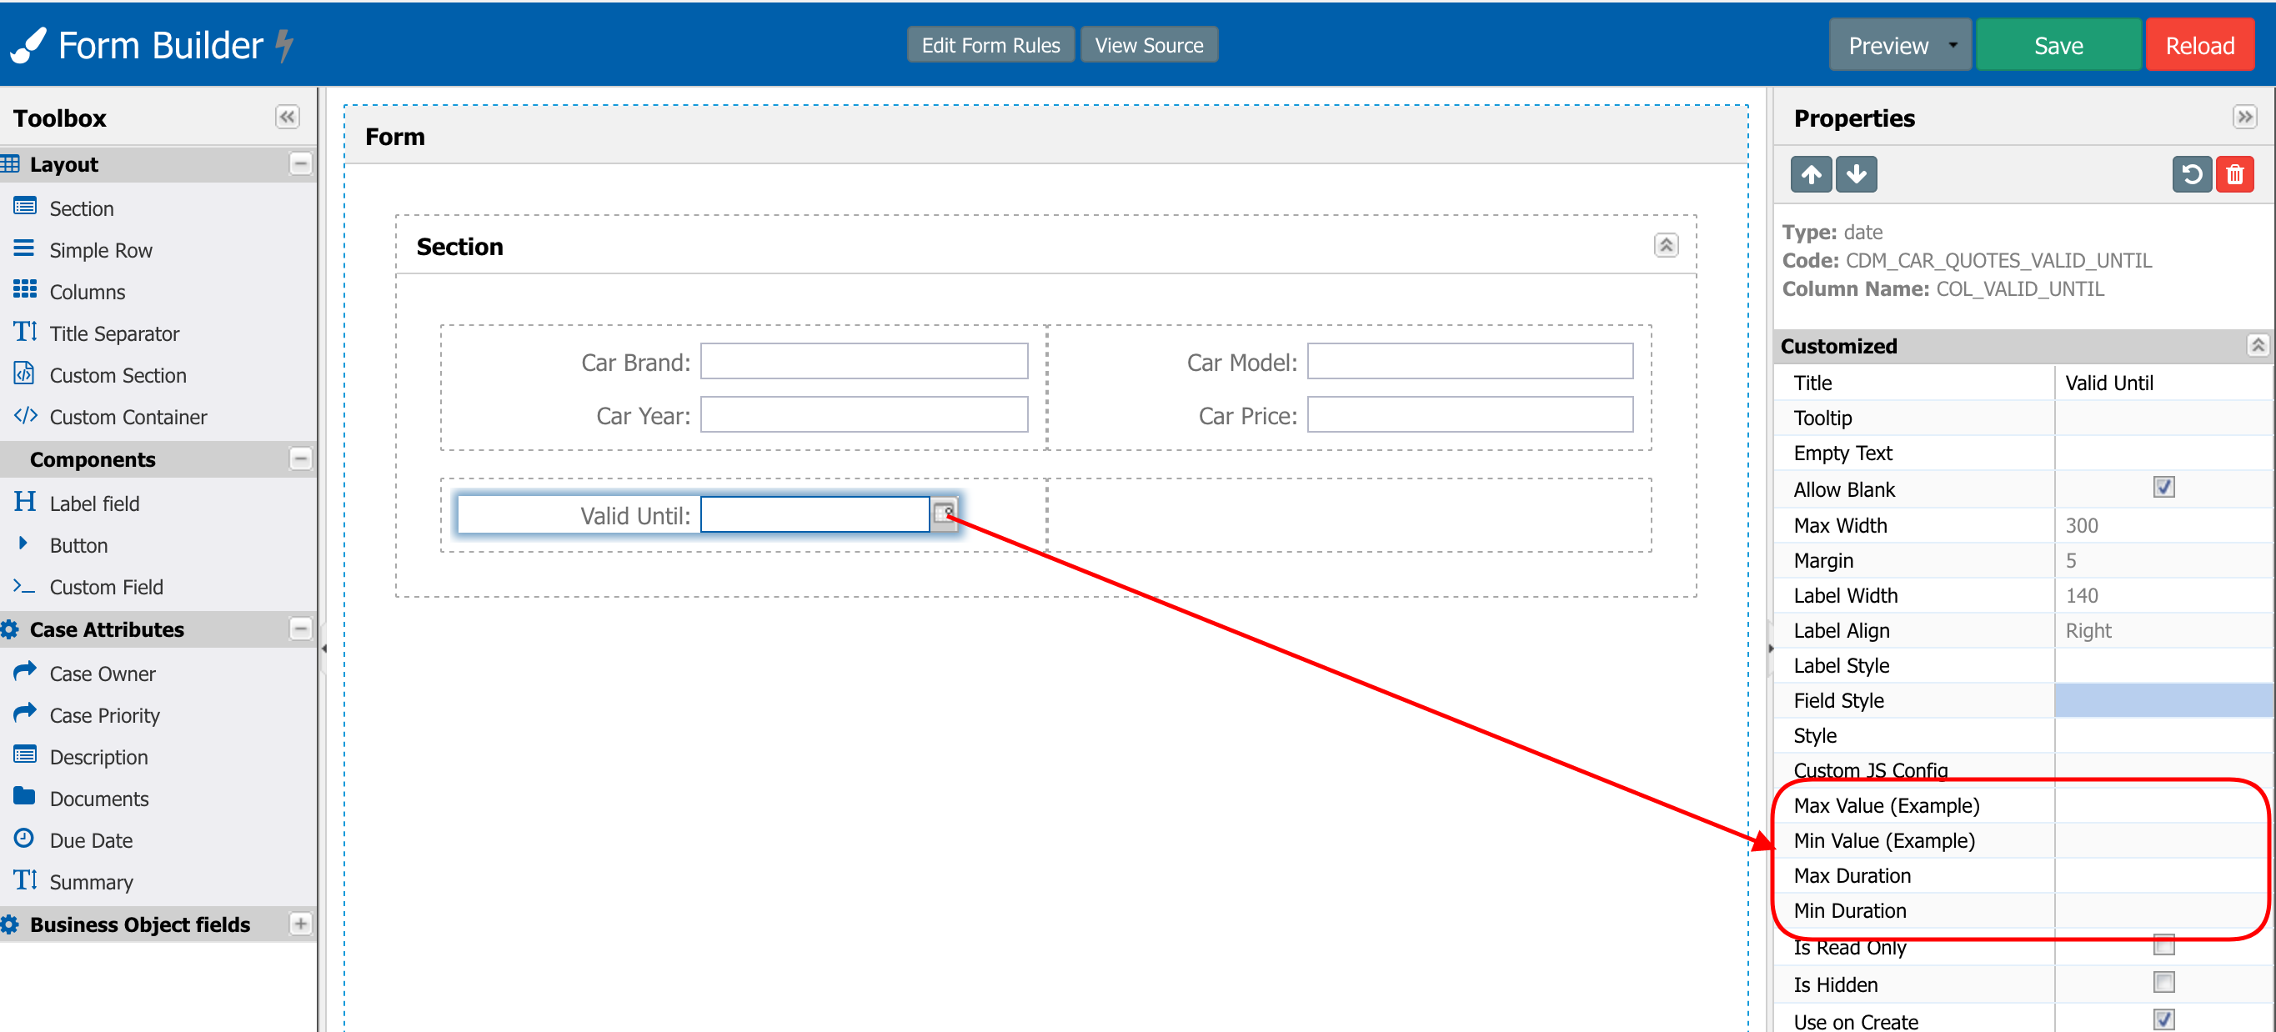Reload the form builder
This screenshot has height=1032, width=2276.
(x=2199, y=45)
